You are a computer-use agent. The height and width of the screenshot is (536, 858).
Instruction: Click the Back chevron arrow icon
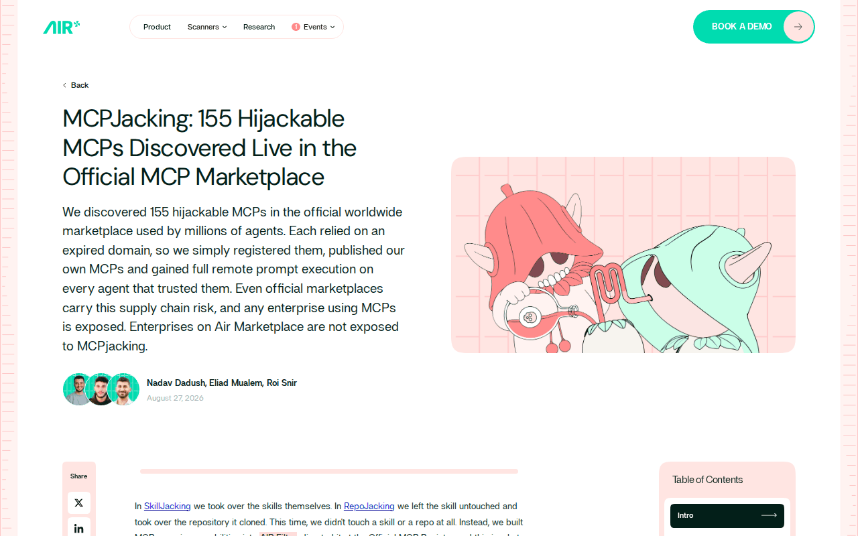pyautogui.click(x=64, y=85)
